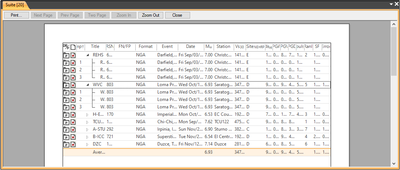Click the vertical scrollbar thumb

coord(394,51)
